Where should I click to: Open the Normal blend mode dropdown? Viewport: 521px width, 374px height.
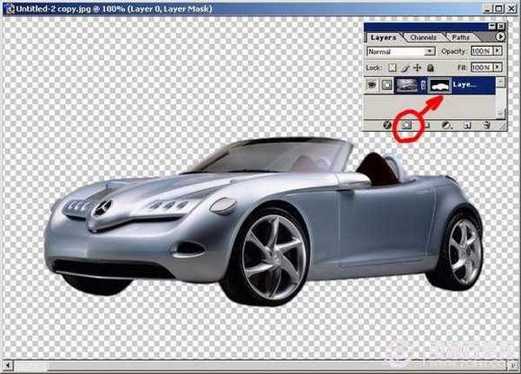(x=430, y=52)
